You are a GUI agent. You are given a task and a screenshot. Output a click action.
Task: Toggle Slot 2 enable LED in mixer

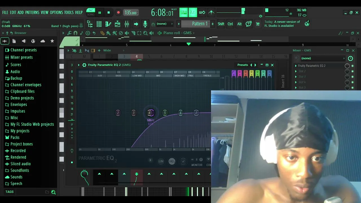353,71
